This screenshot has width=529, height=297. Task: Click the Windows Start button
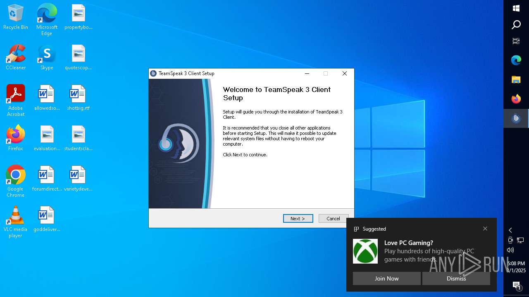[516, 8]
